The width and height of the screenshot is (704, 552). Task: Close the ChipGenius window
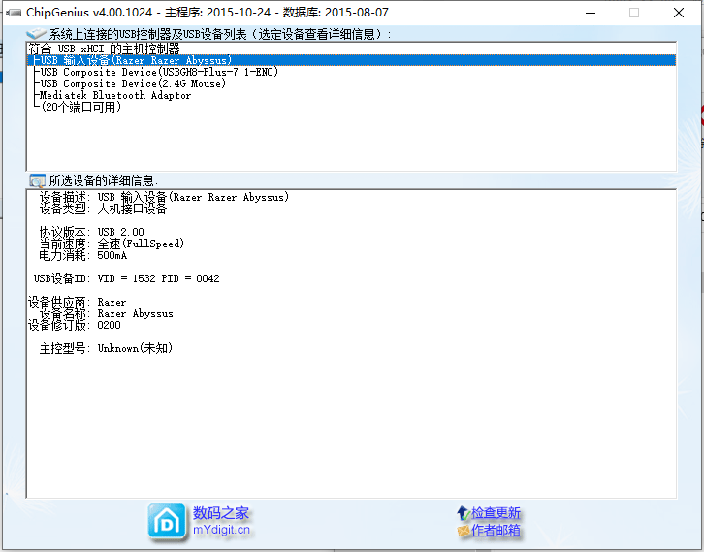679,13
